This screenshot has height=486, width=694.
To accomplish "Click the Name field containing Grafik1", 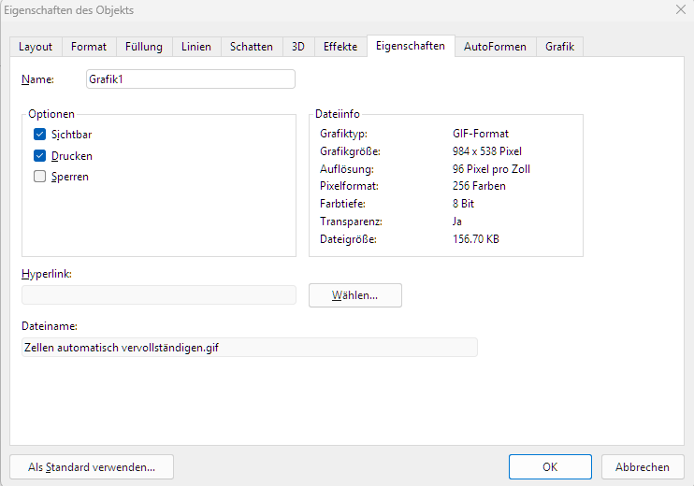I will point(190,79).
